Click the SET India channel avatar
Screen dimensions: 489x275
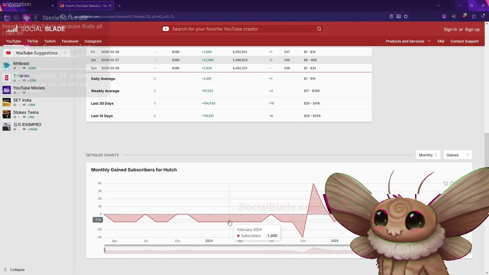point(6,102)
